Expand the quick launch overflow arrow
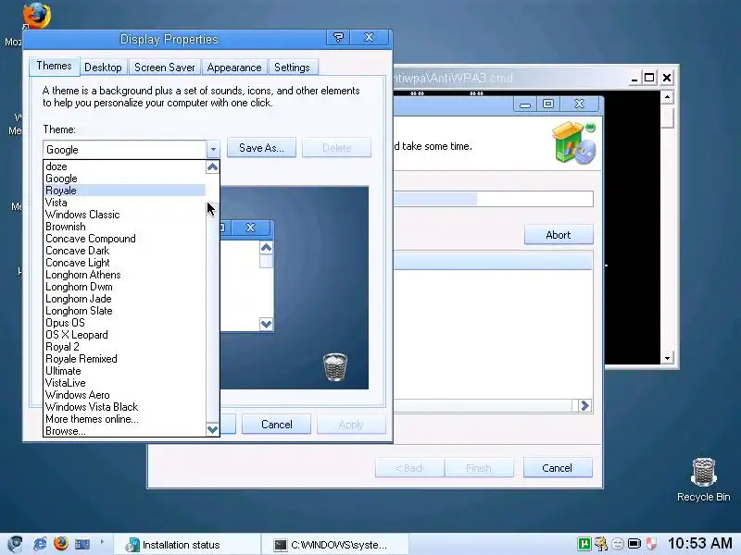Image resolution: width=741 pixels, height=555 pixels. tap(102, 542)
